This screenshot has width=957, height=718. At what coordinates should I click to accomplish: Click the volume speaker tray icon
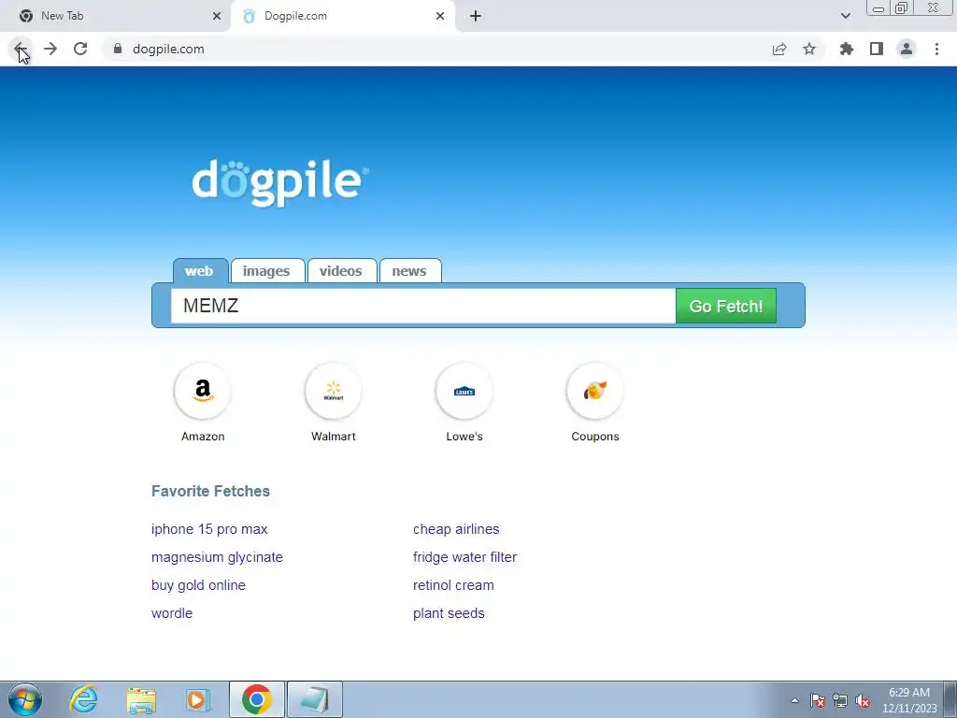click(x=863, y=701)
